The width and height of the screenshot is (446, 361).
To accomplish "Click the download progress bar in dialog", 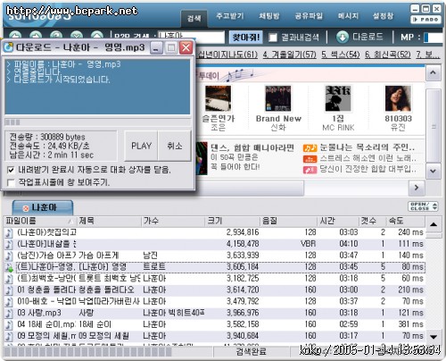I will pyautogui.click(x=97, y=122).
